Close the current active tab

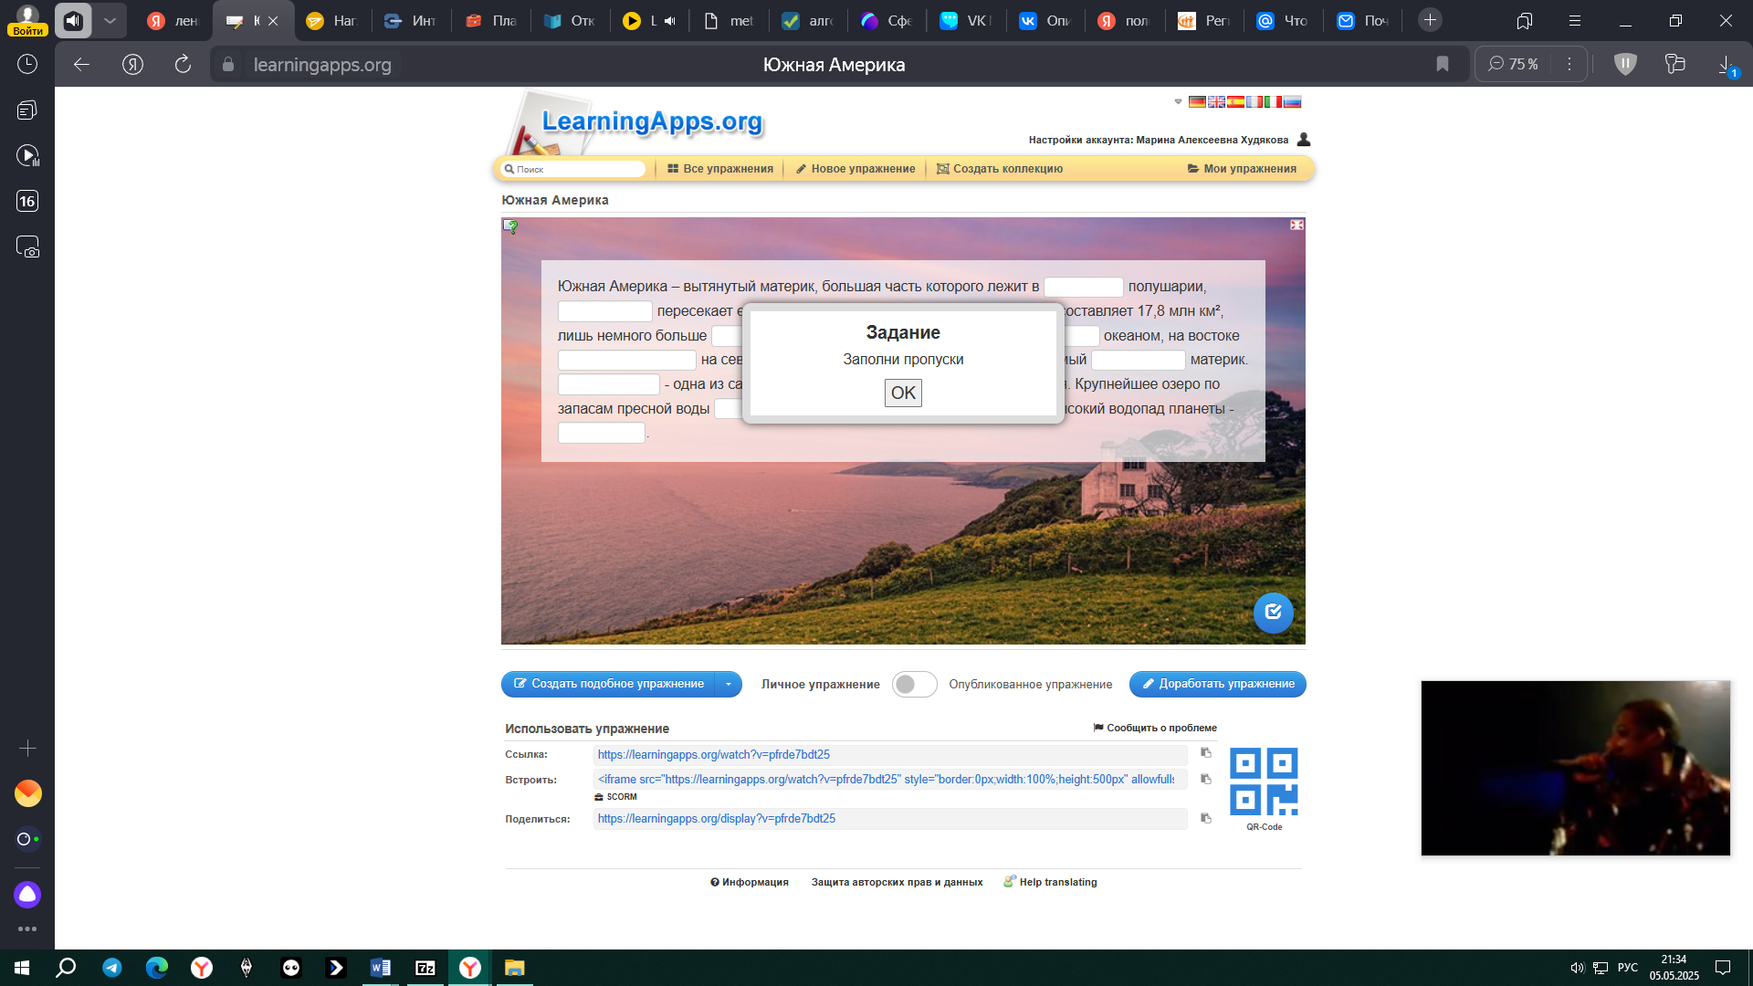[273, 21]
